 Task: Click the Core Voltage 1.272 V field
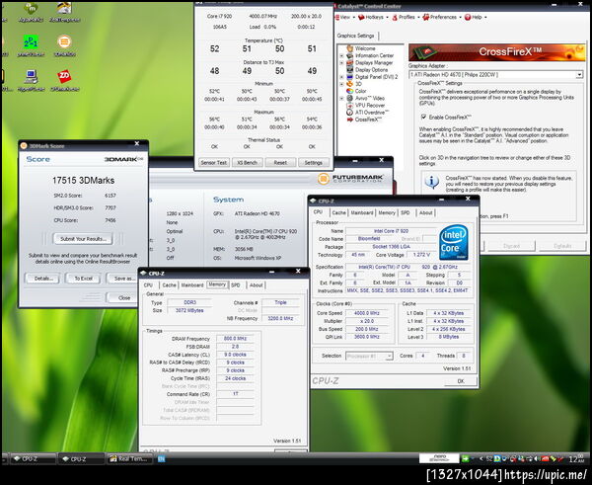(x=421, y=255)
